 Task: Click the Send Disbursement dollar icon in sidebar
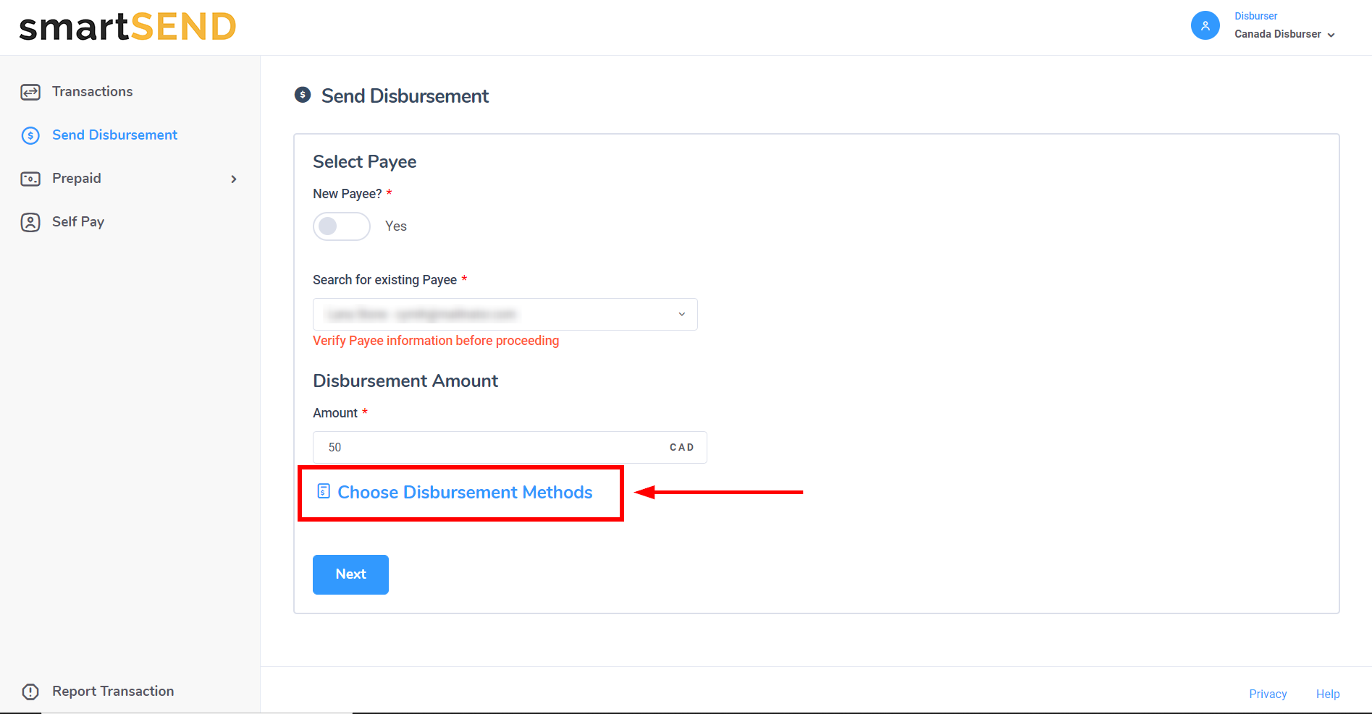point(30,135)
